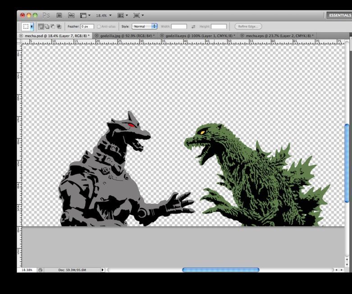Close the mecha.eps document tab

[x=242, y=36]
